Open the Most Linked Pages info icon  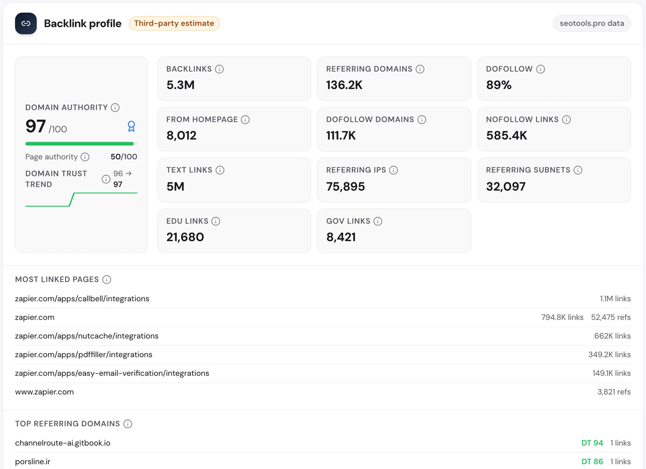[x=106, y=280]
